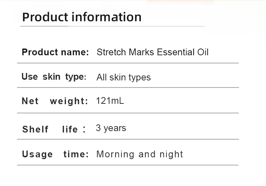Click the divider below the Net weight row
This screenshot has height=186, width=266.
point(128,113)
